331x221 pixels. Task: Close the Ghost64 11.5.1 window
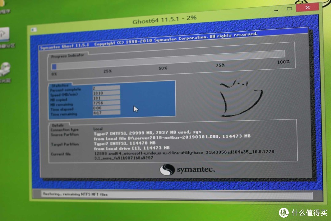(x=307, y=7)
